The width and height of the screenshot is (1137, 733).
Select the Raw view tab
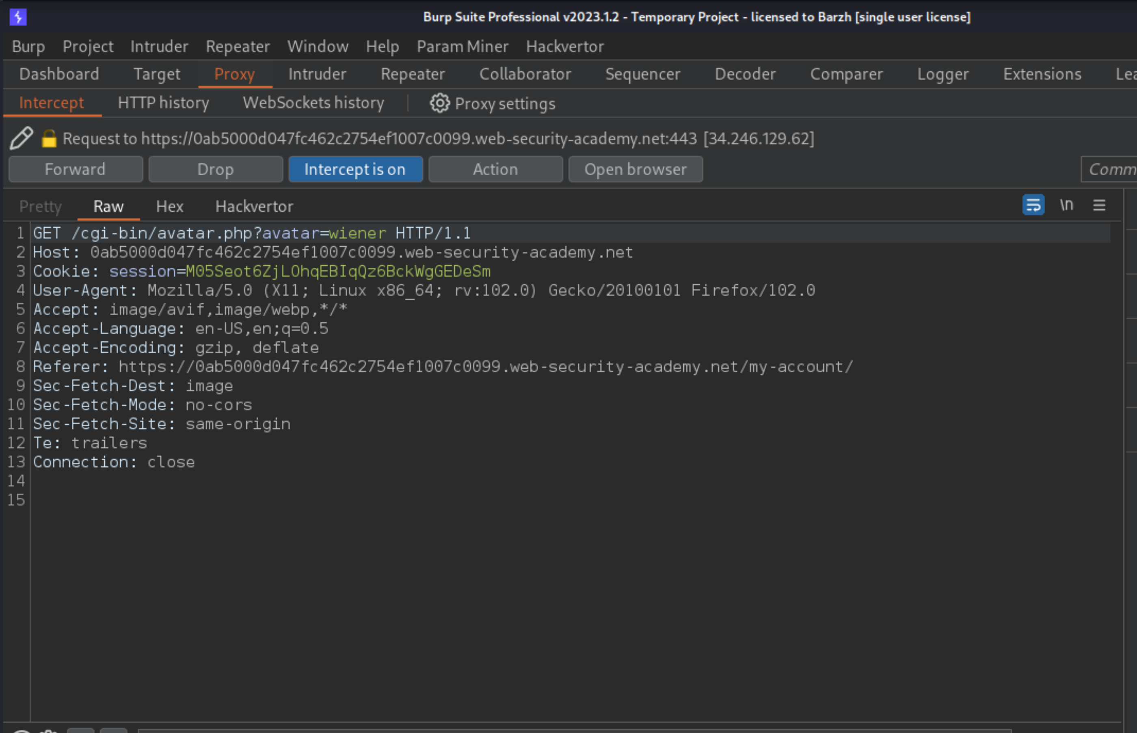click(x=108, y=206)
